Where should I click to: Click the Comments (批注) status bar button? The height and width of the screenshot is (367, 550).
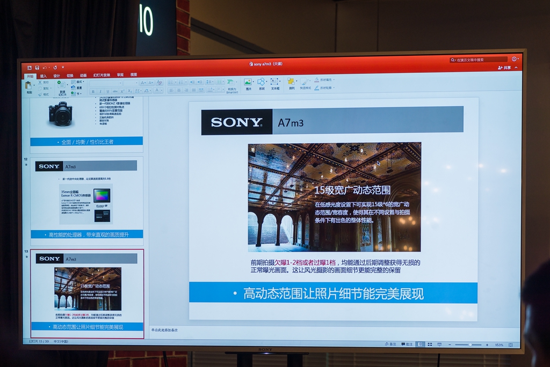407,344
